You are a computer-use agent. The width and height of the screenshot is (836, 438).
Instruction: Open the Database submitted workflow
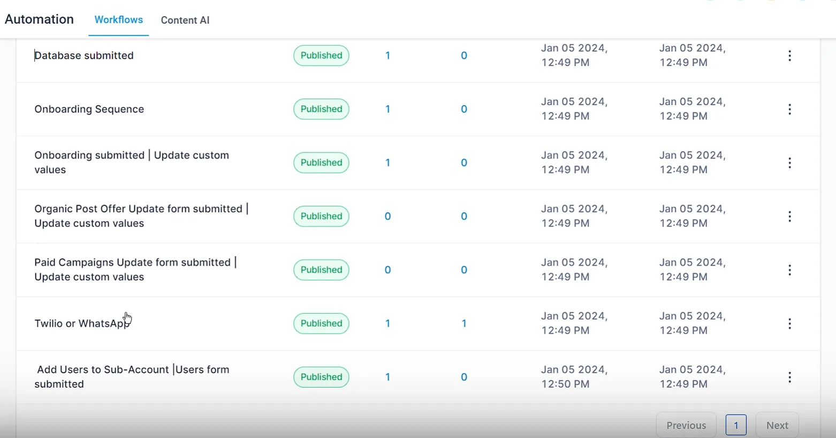tap(84, 56)
